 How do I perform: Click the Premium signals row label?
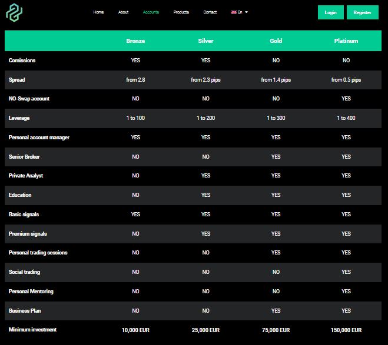(x=28, y=234)
